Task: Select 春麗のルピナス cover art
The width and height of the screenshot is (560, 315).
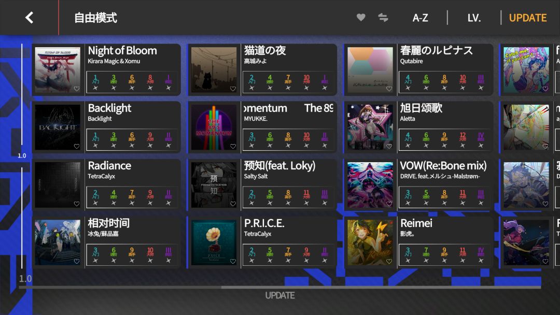Action: click(x=370, y=69)
